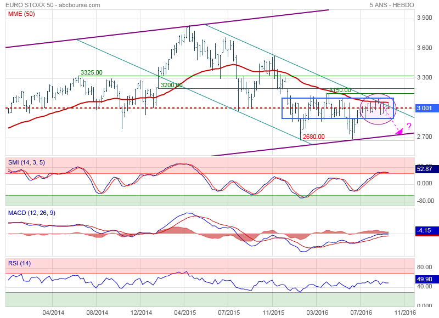
Task: Click the 11/2016 date axis label
Action: [x=405, y=313]
